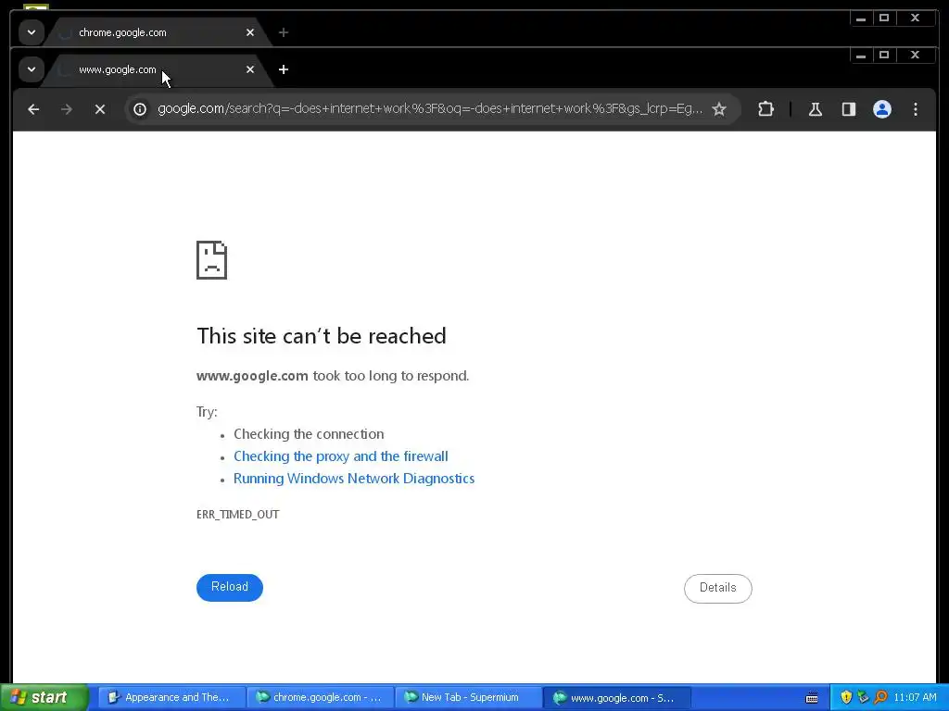The width and height of the screenshot is (949, 711).
Task: Switch to New Tab - Supermium taskbar item
Action: click(468, 697)
